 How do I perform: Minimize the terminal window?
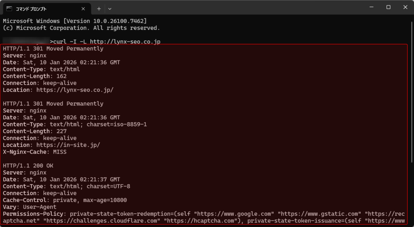point(371,7)
